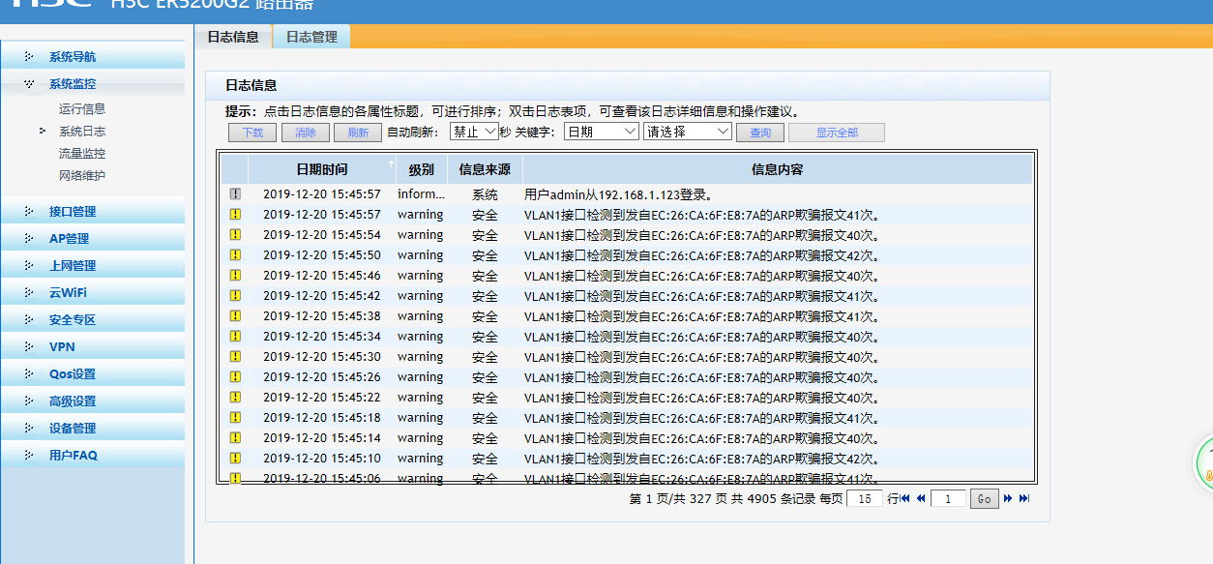The width and height of the screenshot is (1213, 564).
Task: Open the 用户FAQ menu
Action: (93, 456)
